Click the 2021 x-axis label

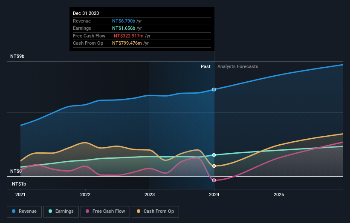tap(20, 195)
